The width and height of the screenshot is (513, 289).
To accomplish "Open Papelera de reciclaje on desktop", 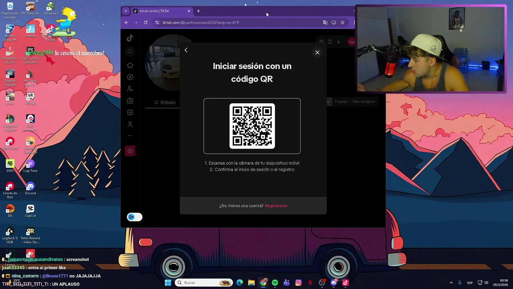I will [10, 11].
